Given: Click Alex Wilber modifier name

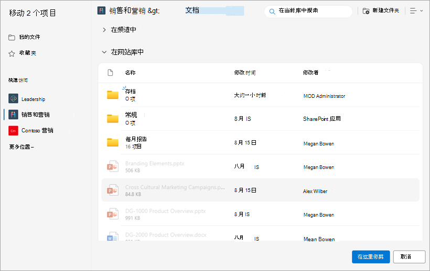Looking at the screenshot, I should click(x=315, y=191).
